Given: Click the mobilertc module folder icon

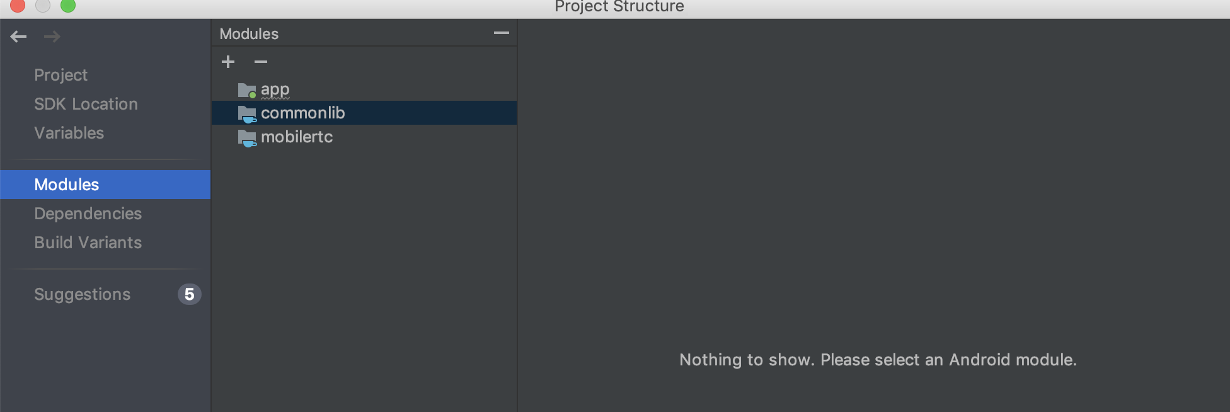Looking at the screenshot, I should (x=247, y=138).
